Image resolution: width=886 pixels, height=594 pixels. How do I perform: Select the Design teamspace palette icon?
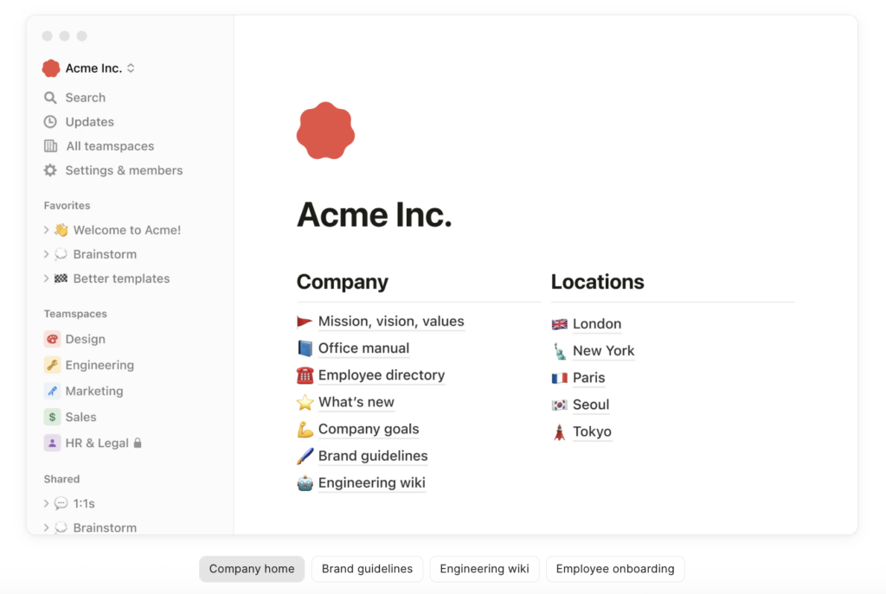pyautogui.click(x=52, y=339)
